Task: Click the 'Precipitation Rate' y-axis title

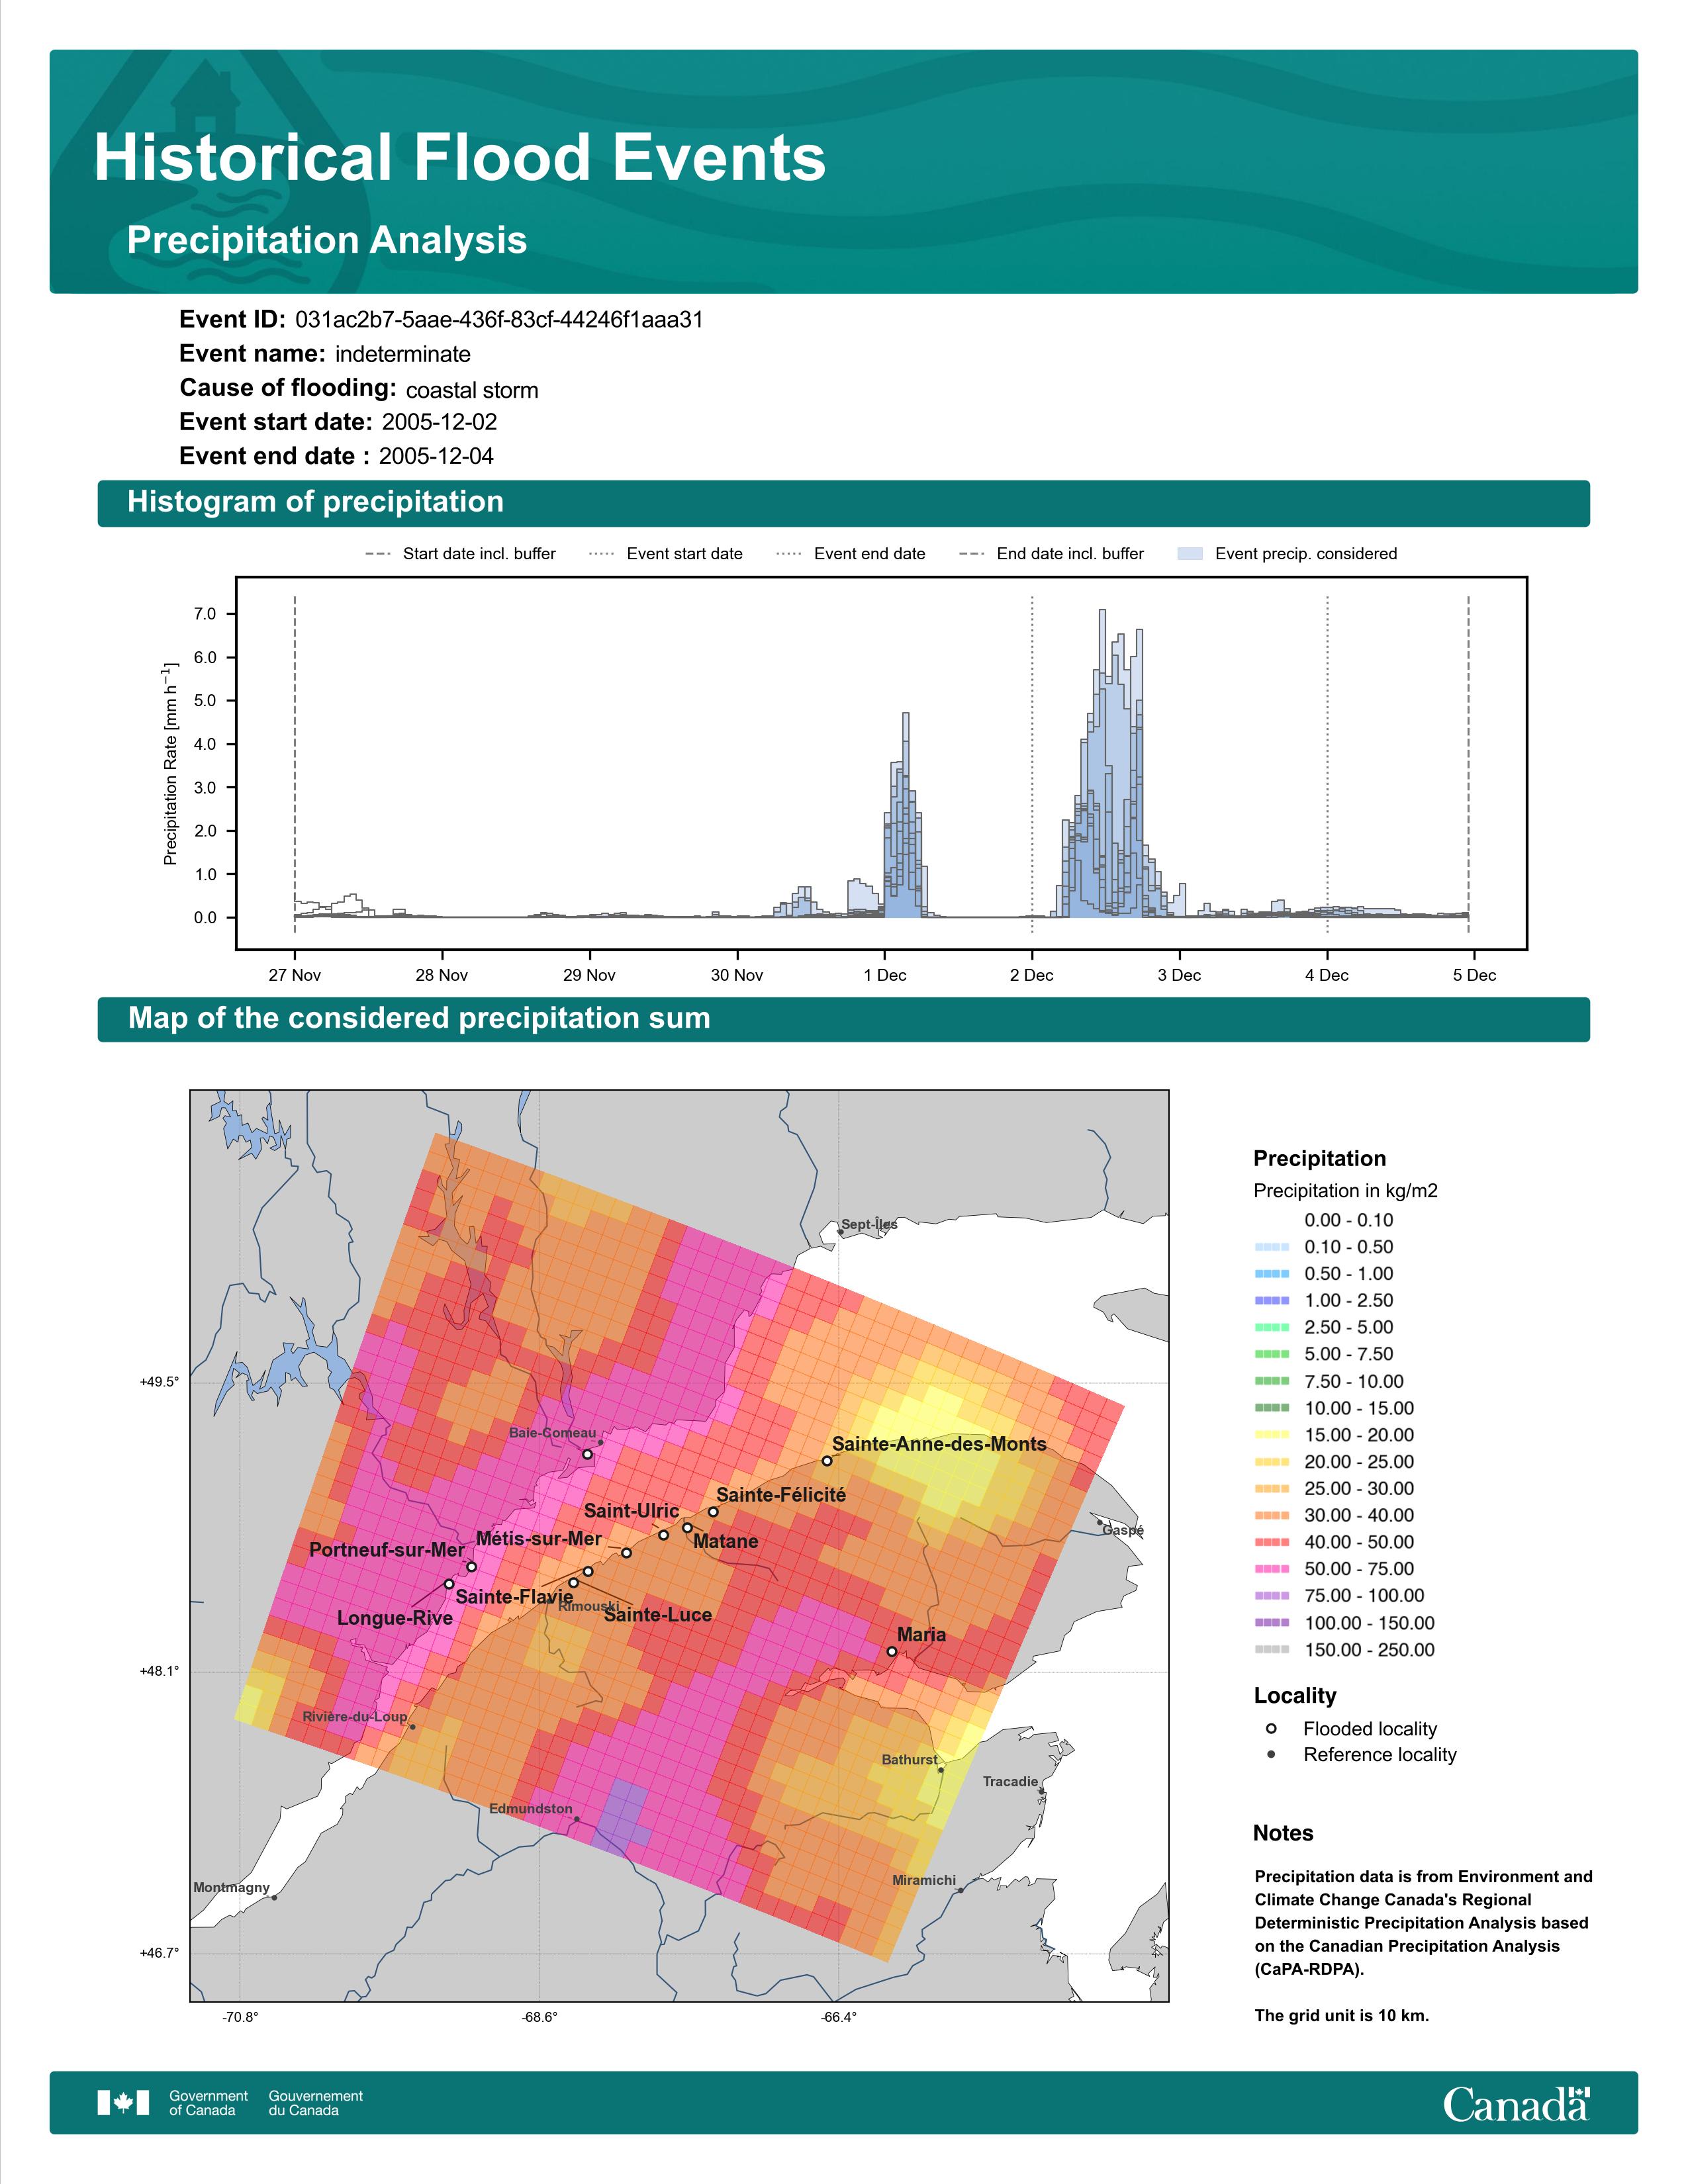Action: (170, 763)
